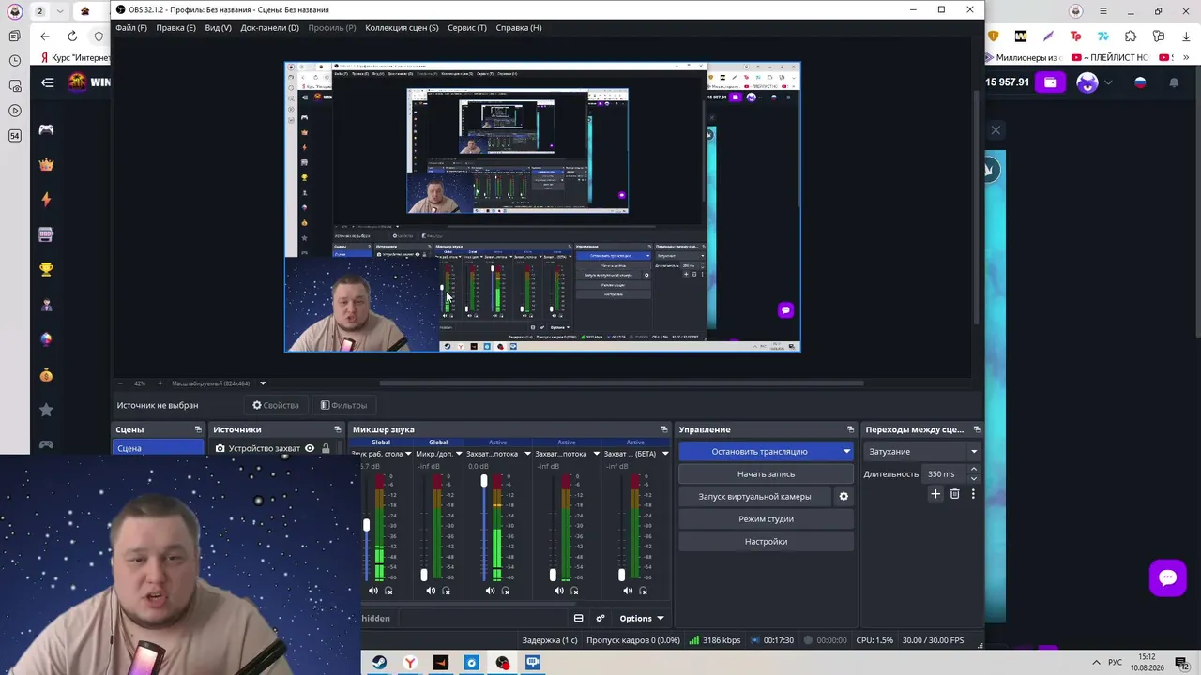Viewport: 1201px width, 675px height.
Task: Click Запуск виртуальной камеры button
Action: [x=754, y=497]
